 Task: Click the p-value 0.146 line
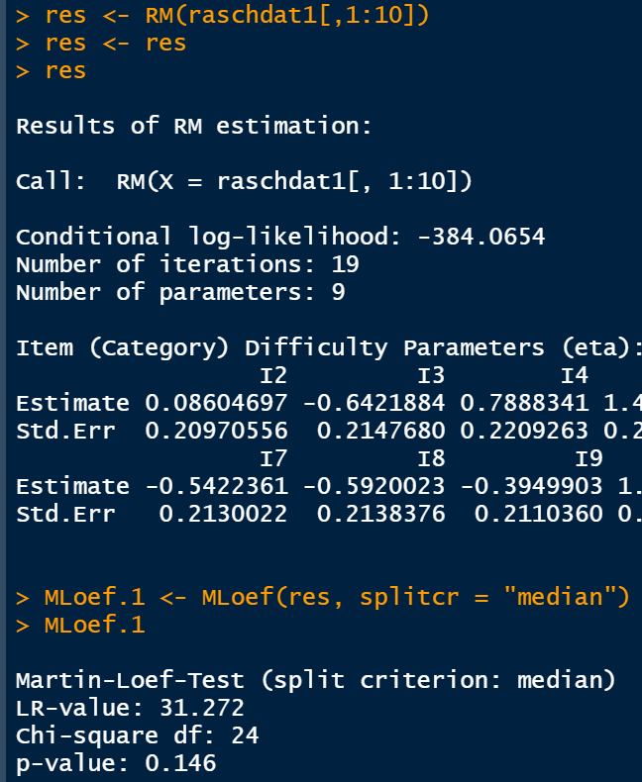coord(116,763)
